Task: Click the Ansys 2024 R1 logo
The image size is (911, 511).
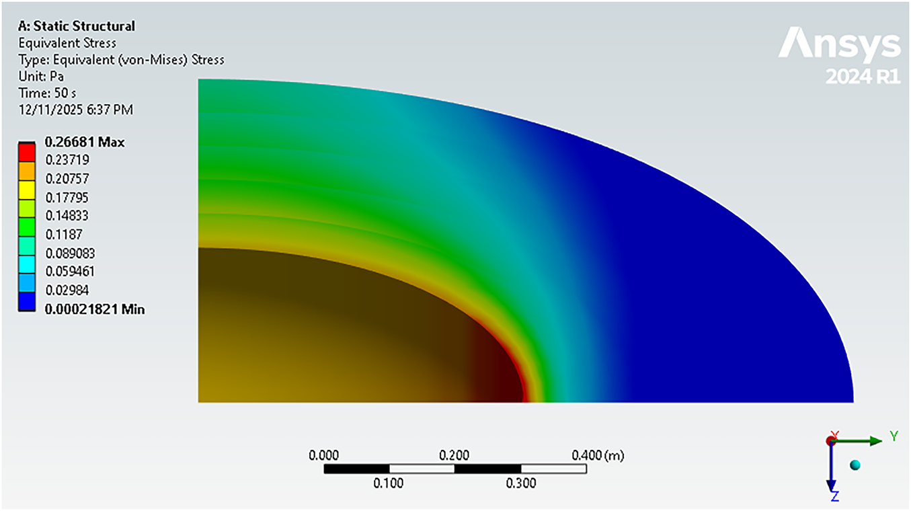Action: [x=839, y=55]
